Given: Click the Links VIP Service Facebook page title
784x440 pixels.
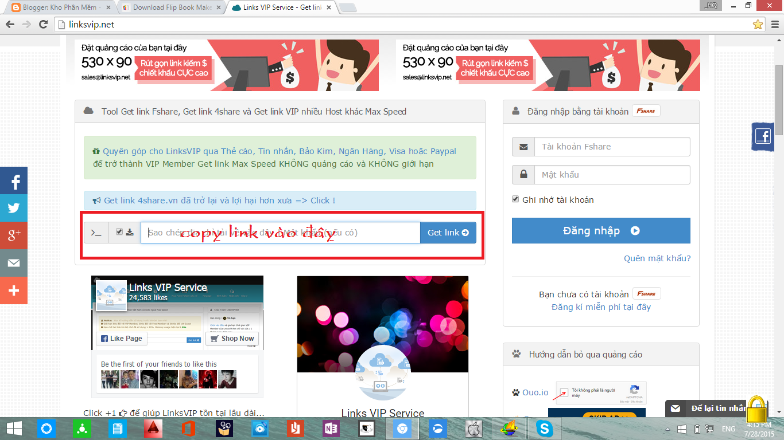Looking at the screenshot, I should tap(168, 288).
